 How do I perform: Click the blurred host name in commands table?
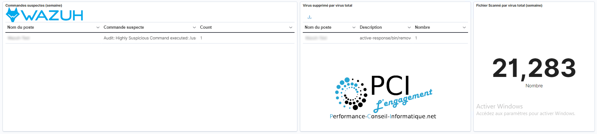click(19, 38)
